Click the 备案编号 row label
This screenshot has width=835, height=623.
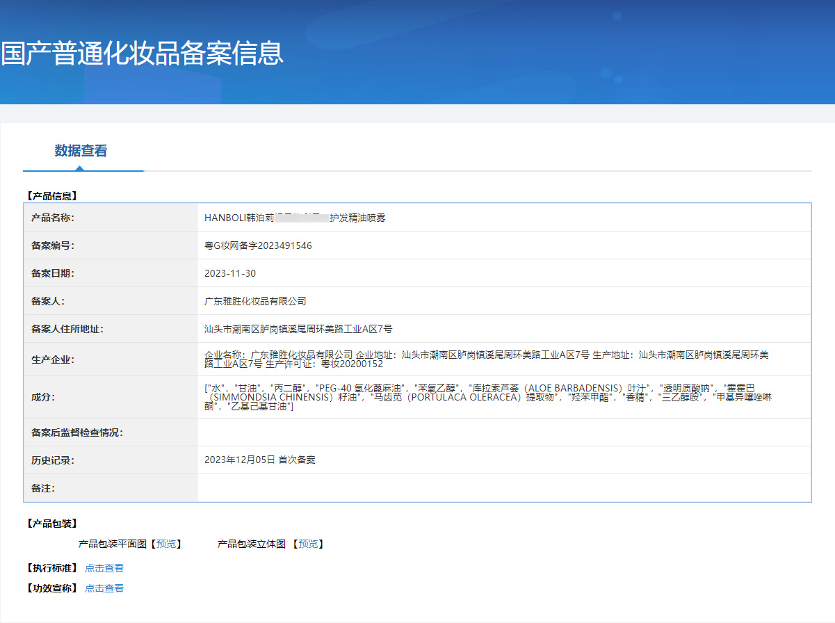pos(53,245)
